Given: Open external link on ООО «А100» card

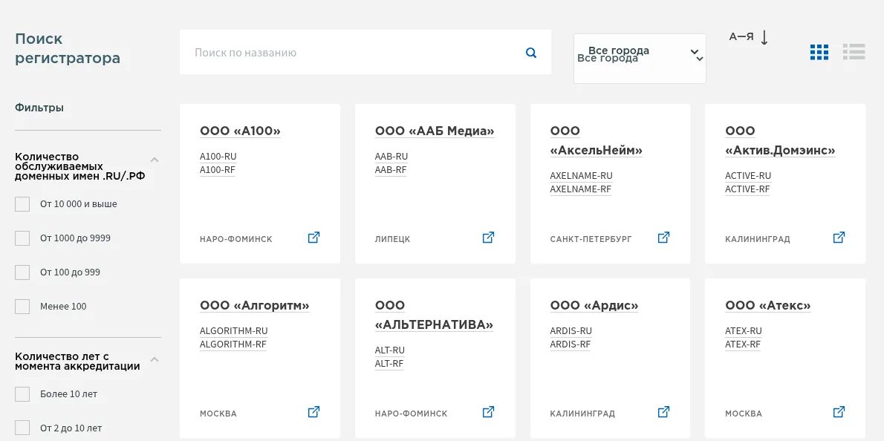Looking at the screenshot, I should click(x=313, y=237).
